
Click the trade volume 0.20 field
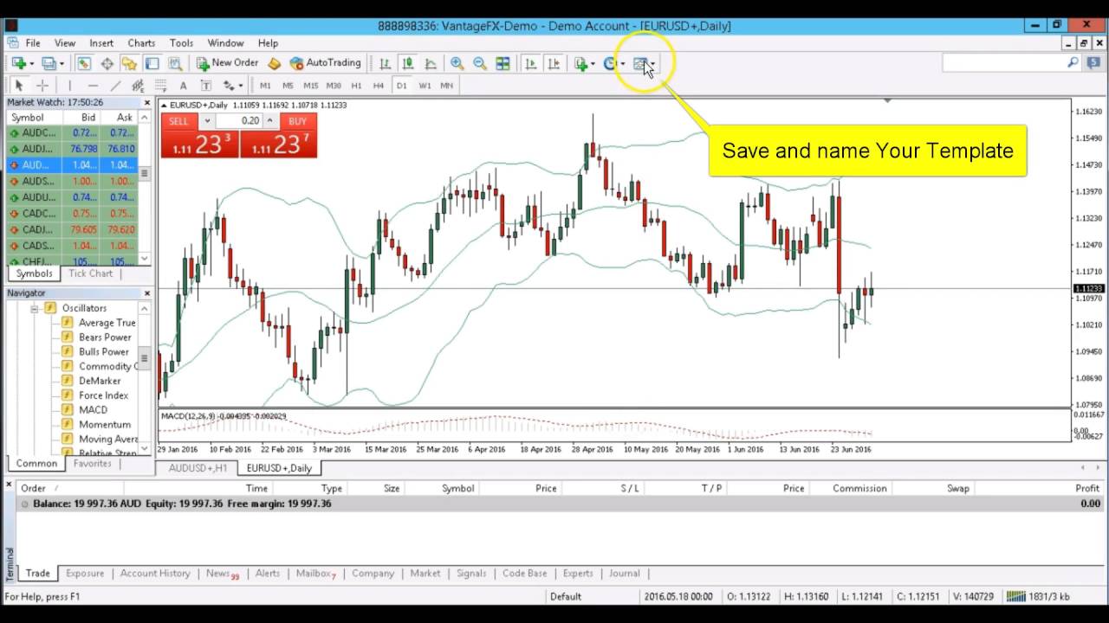pyautogui.click(x=240, y=121)
